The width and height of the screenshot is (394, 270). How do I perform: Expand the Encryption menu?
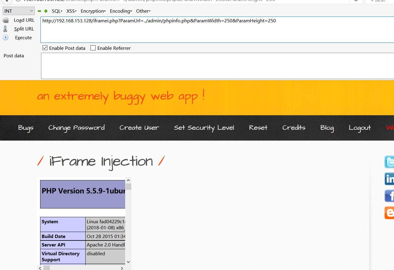[93, 11]
